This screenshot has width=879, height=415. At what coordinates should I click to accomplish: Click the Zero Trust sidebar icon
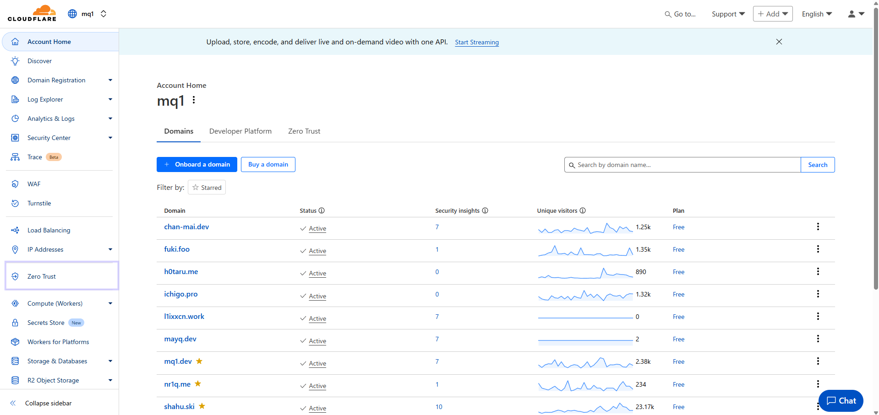pos(15,276)
